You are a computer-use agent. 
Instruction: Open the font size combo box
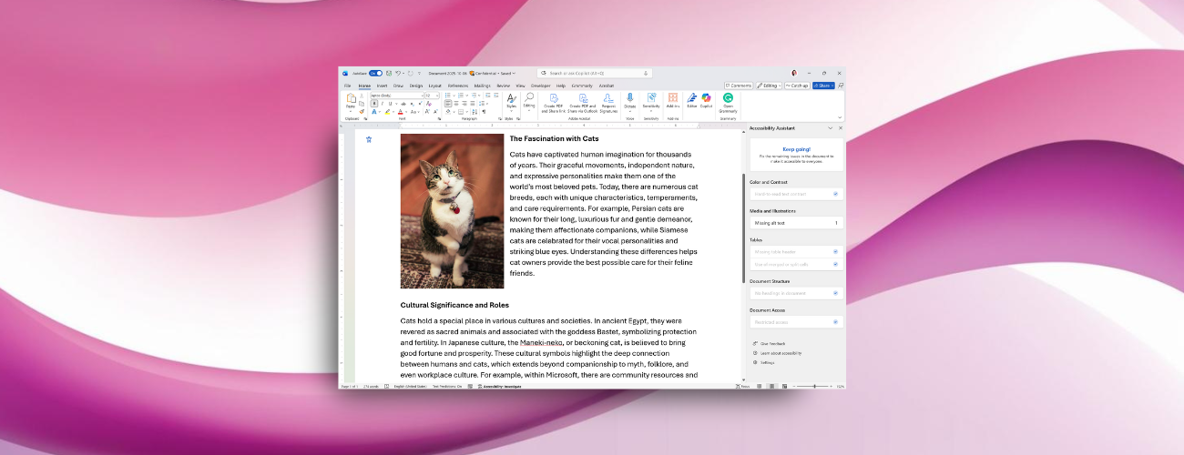pos(433,96)
